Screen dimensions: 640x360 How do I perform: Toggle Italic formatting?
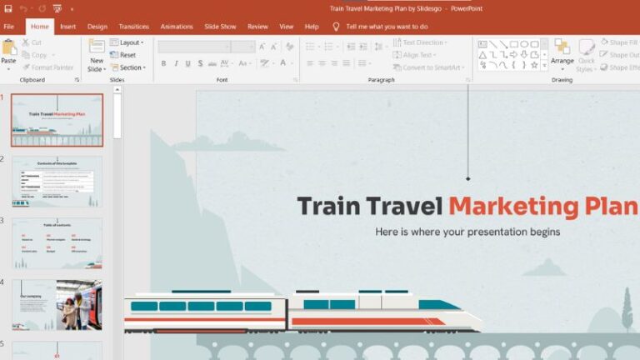176,63
